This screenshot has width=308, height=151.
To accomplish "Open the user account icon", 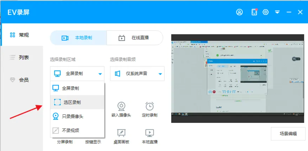I will tap(239, 12).
